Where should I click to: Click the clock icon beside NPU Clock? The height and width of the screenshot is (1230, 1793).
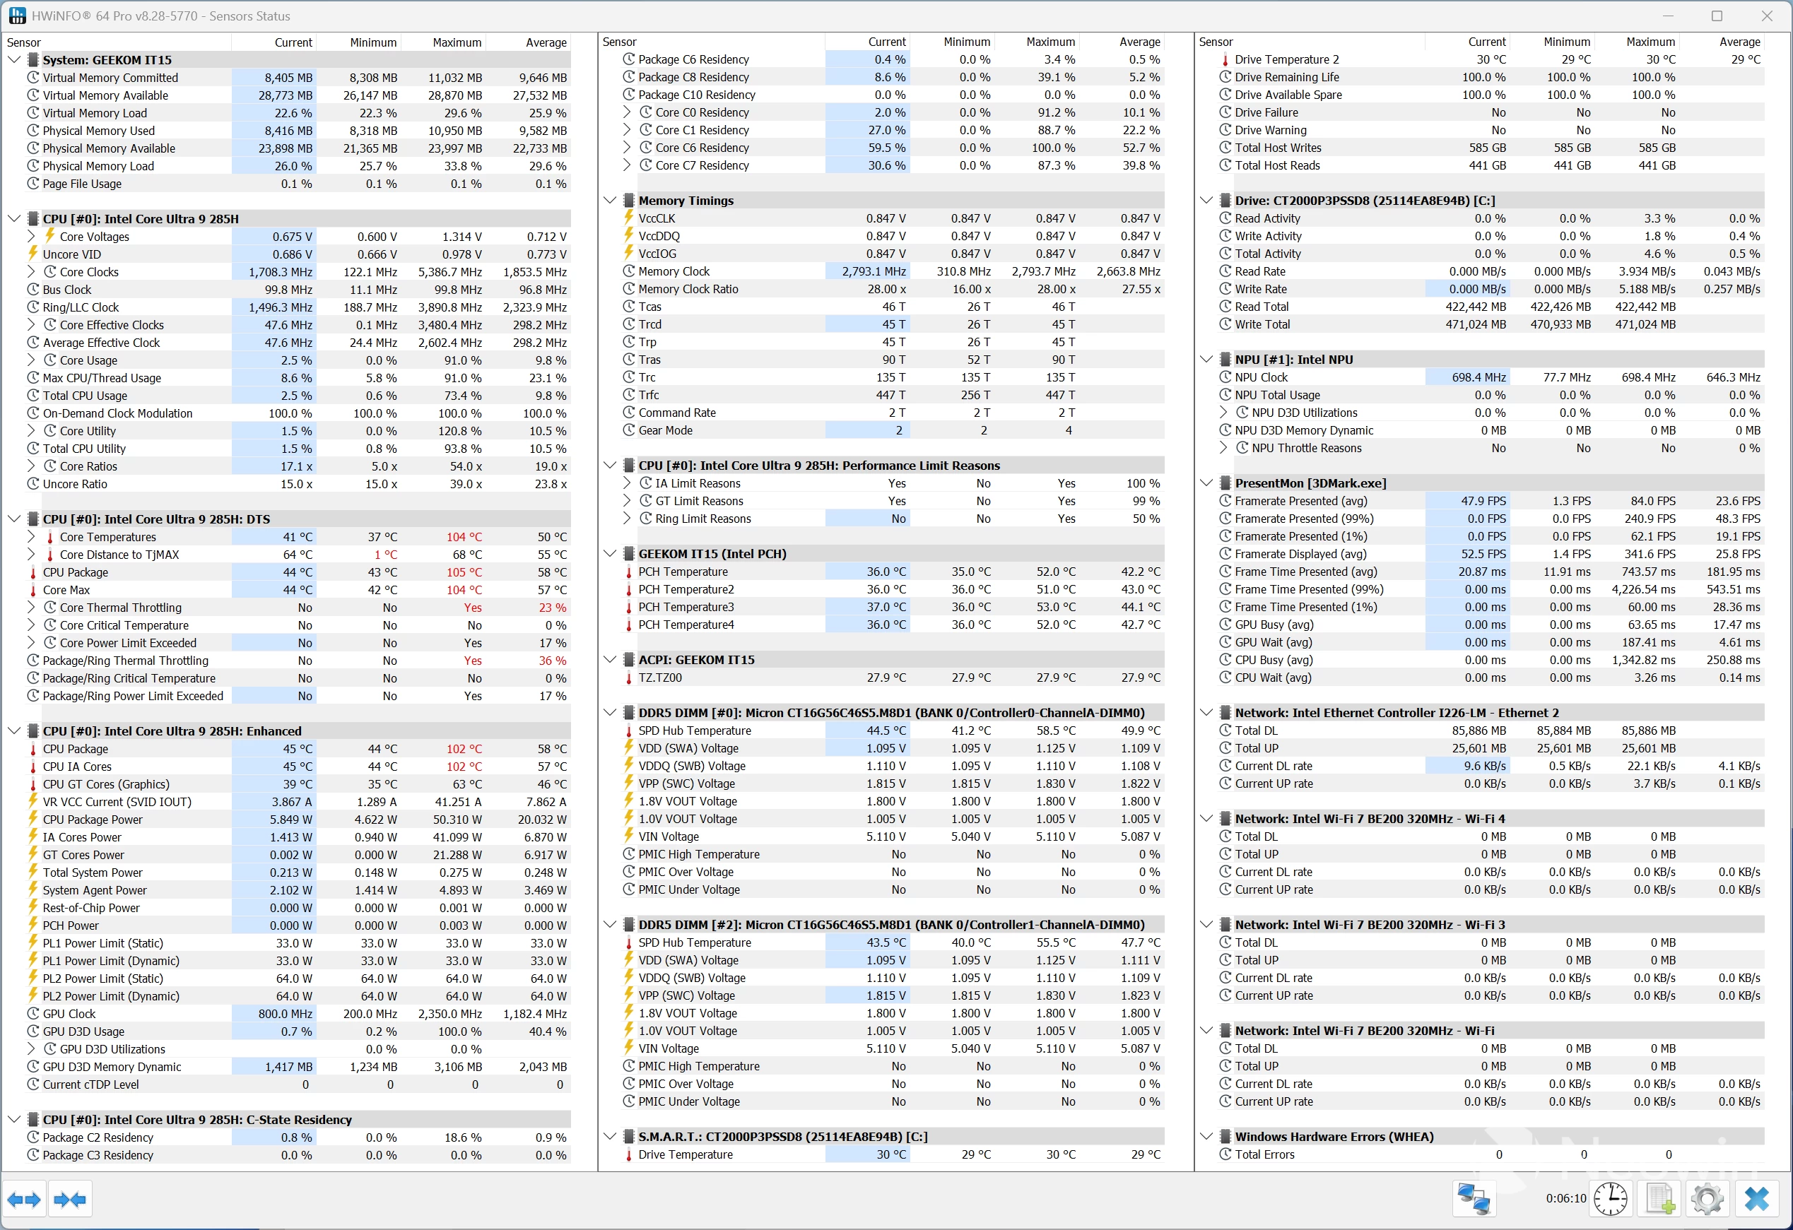click(x=1225, y=377)
